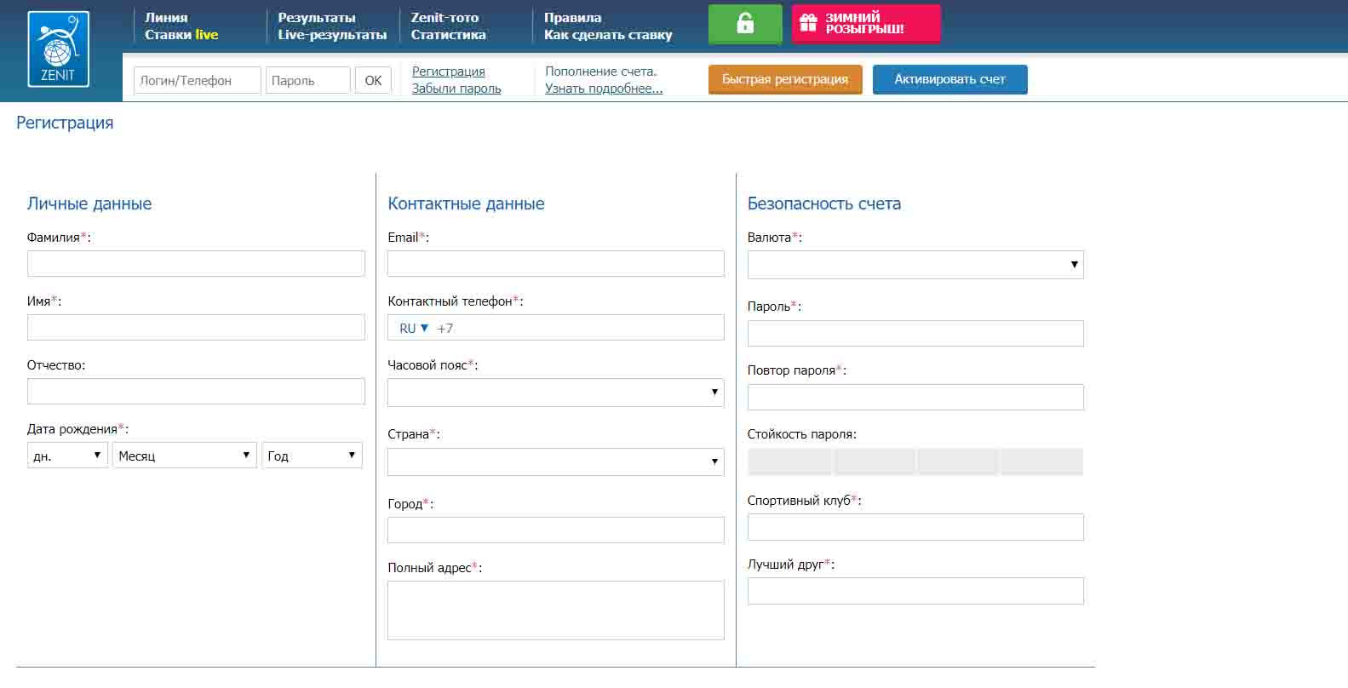This screenshot has width=1348, height=688.
Task: Select the RU phone country code selector
Action: (x=414, y=328)
